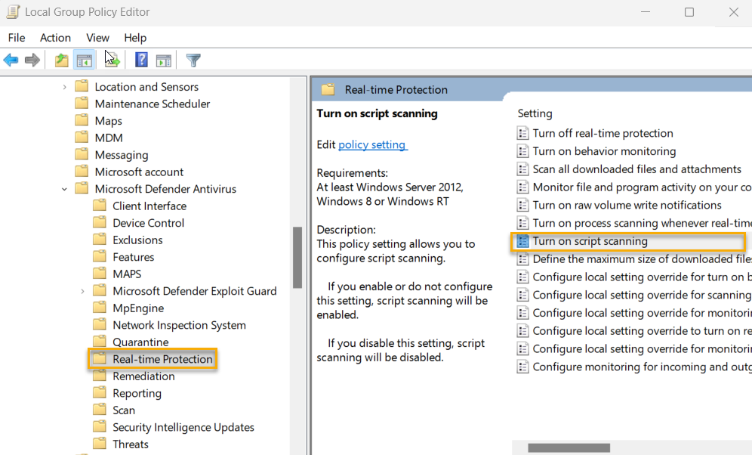Apply the Filter using the funnel icon

point(193,60)
